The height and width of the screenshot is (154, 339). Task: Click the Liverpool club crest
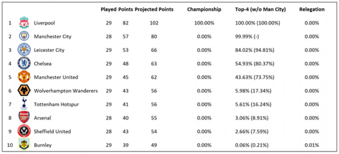24,23
